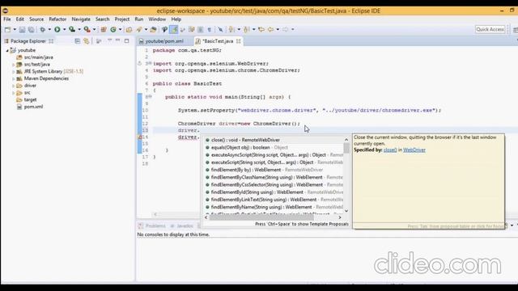
Task: Collapse the youtube project node
Action: (x=7, y=50)
